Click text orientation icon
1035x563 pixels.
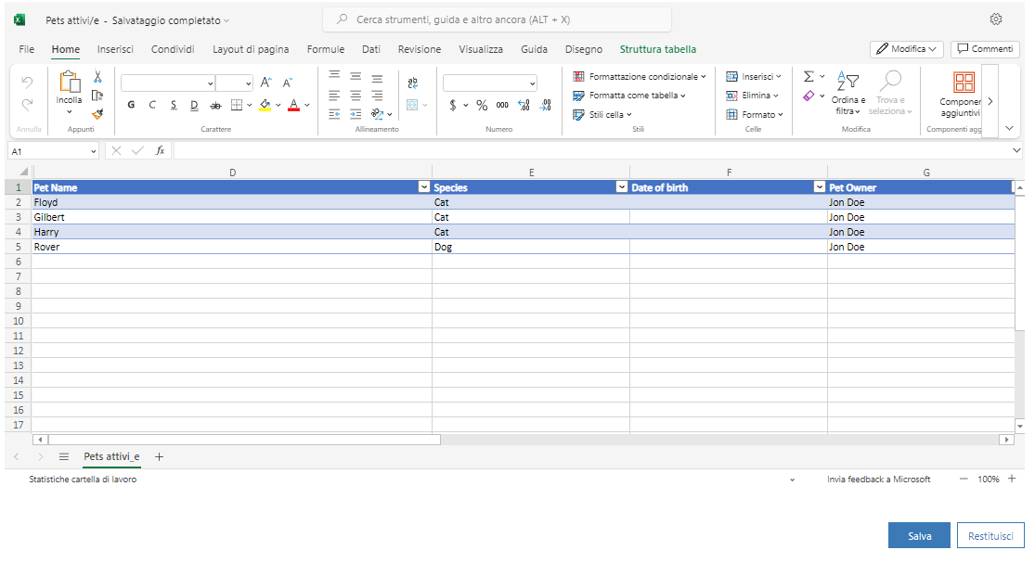[377, 114]
